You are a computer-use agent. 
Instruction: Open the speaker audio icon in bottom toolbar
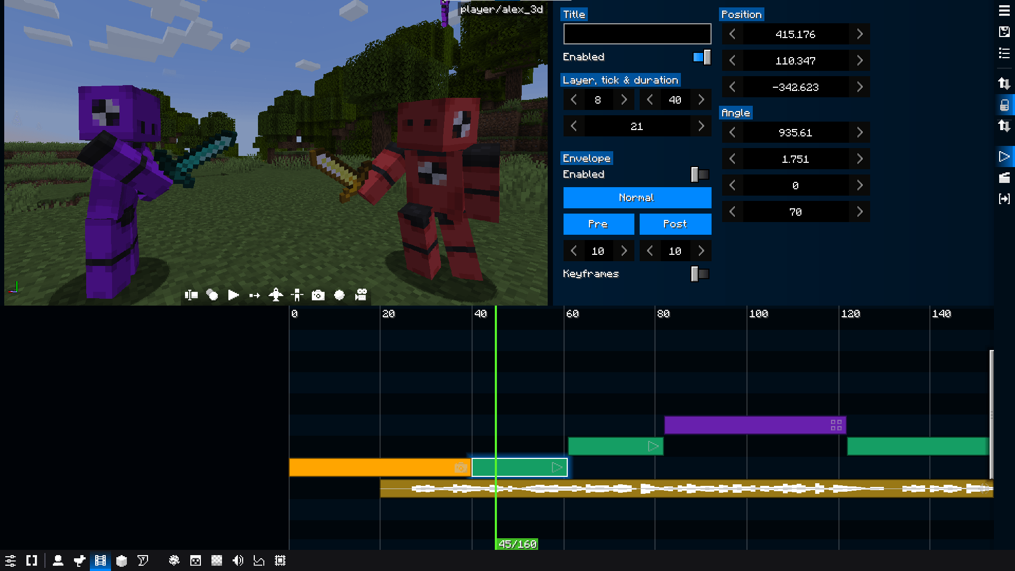point(238,560)
